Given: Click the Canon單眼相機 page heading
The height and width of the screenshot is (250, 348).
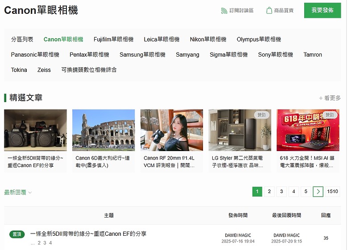Looking at the screenshot, I should pyautogui.click(x=41, y=10).
